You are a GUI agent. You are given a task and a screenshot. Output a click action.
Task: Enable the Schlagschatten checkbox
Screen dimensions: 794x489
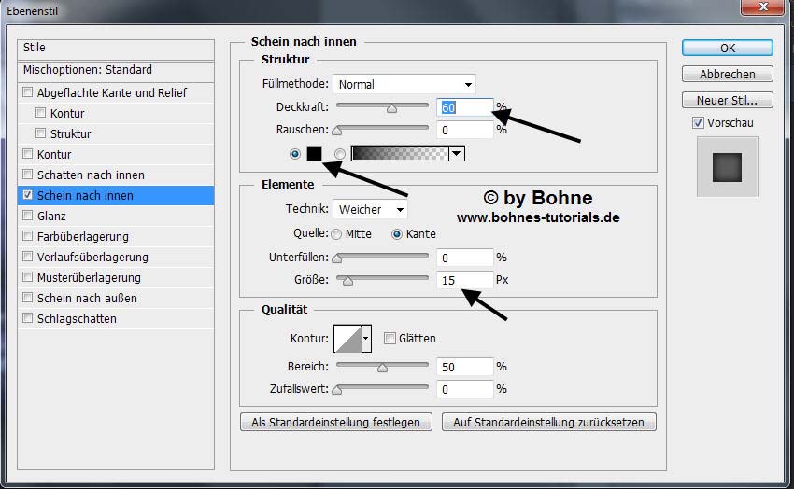[x=28, y=319]
